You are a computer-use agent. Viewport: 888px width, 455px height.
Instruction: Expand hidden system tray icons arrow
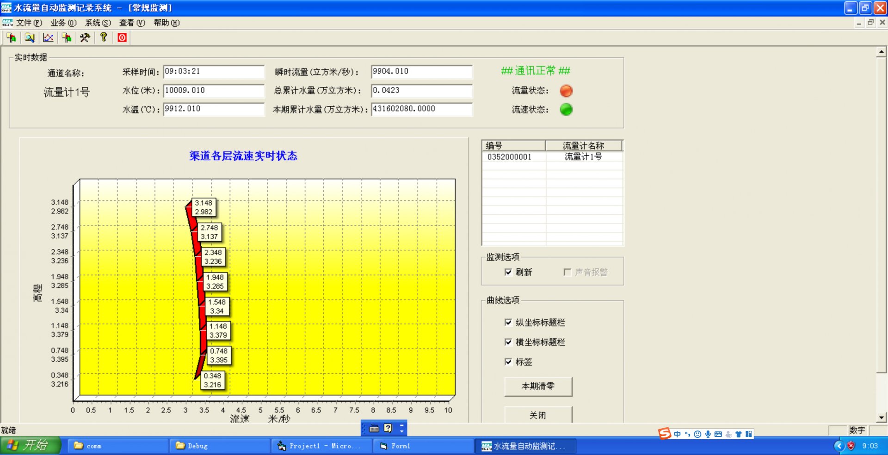coord(839,446)
